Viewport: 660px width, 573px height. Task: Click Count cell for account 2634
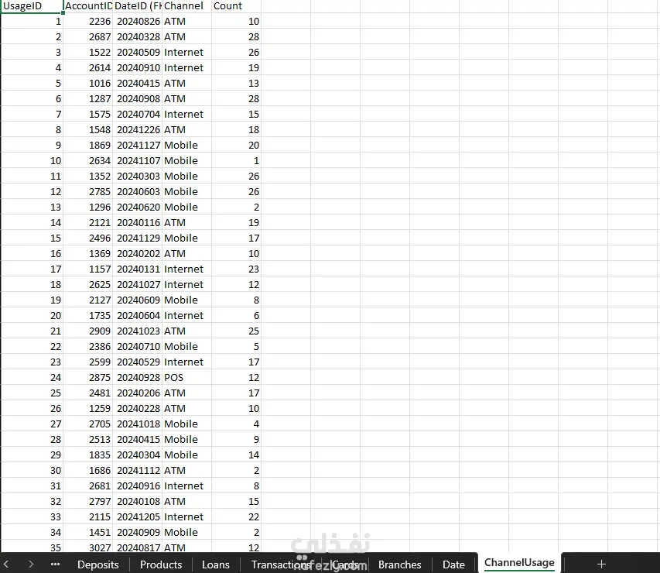[236, 160]
